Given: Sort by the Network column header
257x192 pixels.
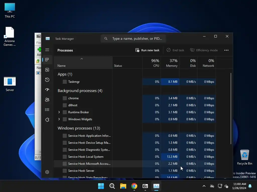Looking at the screenshot, I should pyautogui.click(x=207, y=62).
